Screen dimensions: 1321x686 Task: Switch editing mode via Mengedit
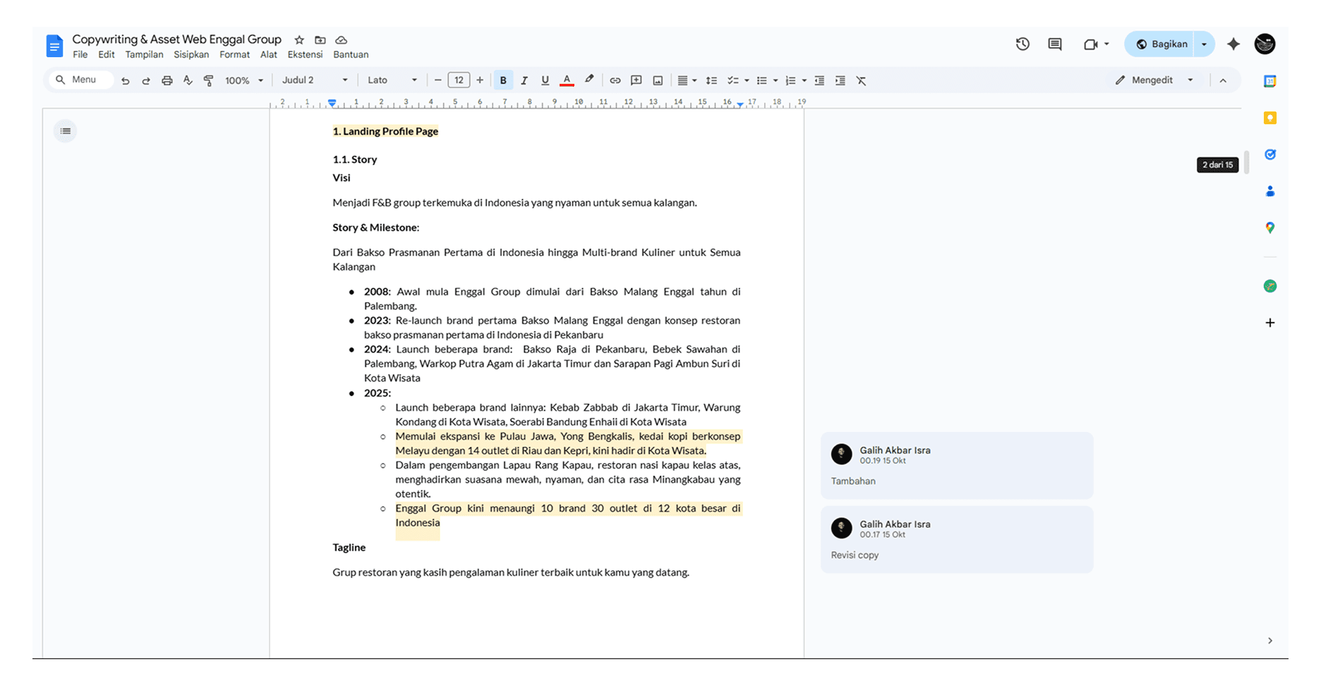pos(1154,80)
